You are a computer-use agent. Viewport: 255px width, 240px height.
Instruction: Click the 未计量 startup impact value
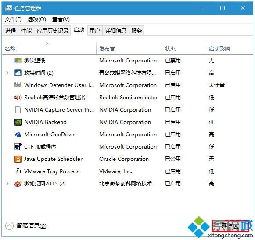pyautogui.click(x=217, y=85)
